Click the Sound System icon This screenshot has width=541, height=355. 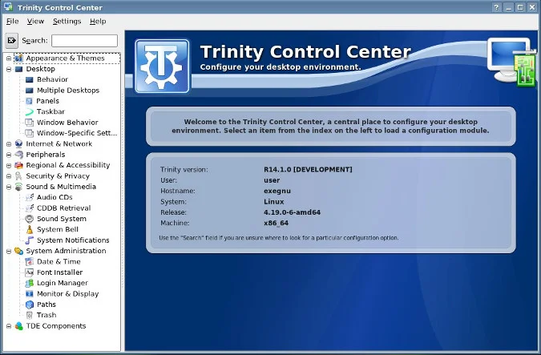tap(30, 219)
